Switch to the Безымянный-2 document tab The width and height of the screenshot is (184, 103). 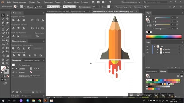point(66,11)
